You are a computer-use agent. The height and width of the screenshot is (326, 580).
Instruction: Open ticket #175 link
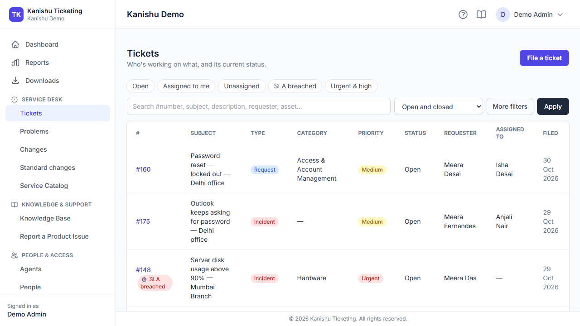tap(143, 221)
